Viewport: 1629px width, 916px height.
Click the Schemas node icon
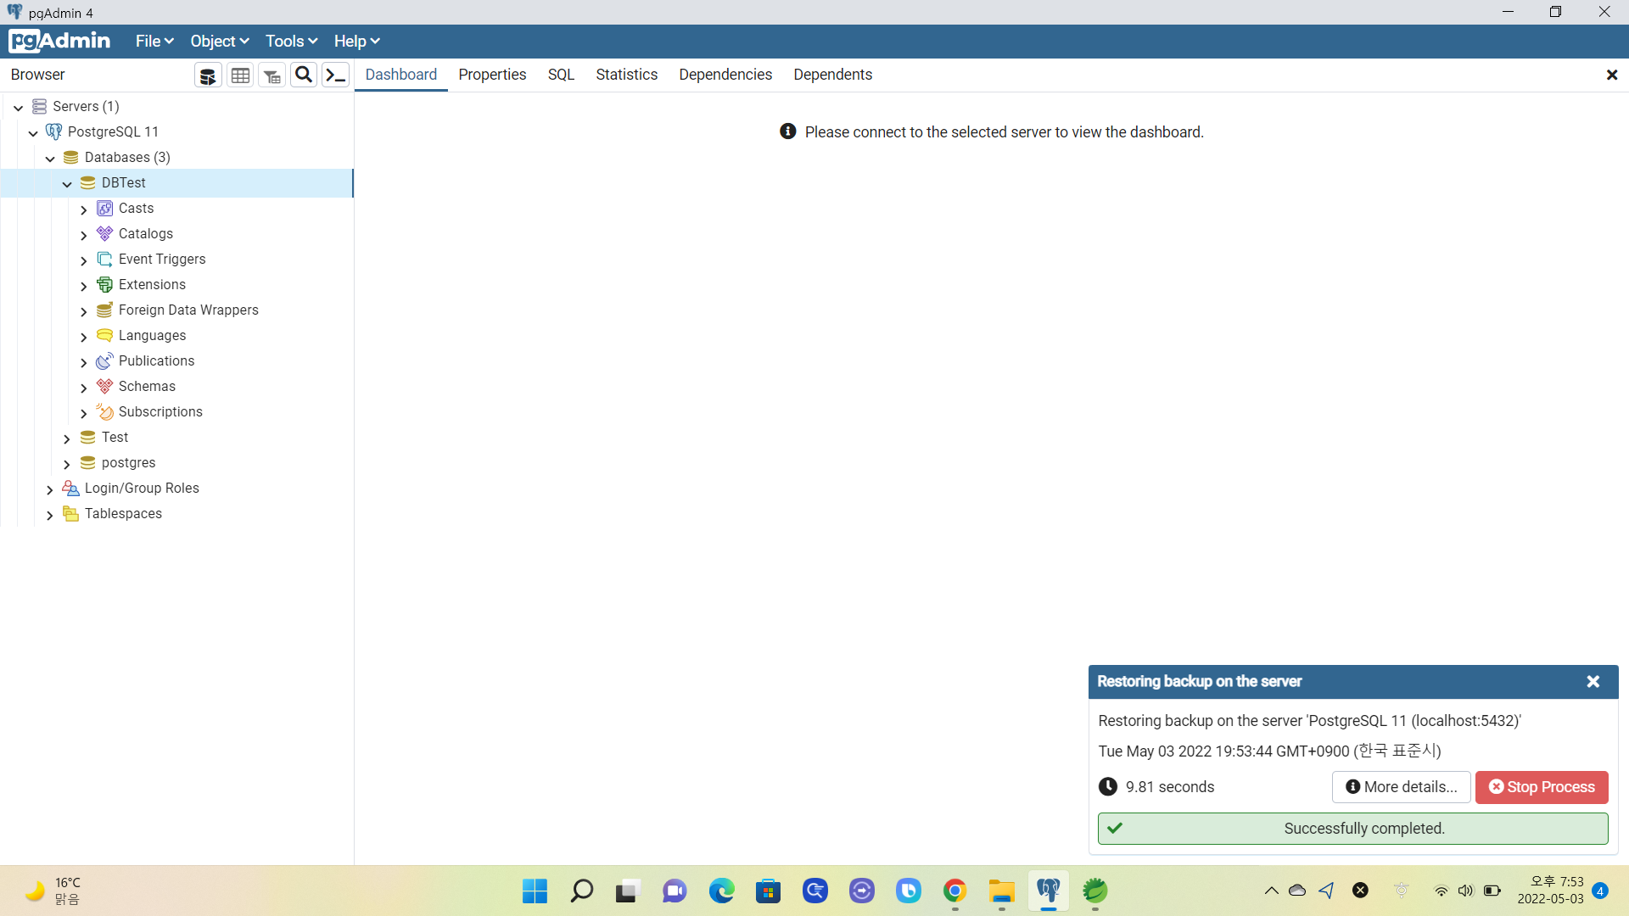coord(104,387)
